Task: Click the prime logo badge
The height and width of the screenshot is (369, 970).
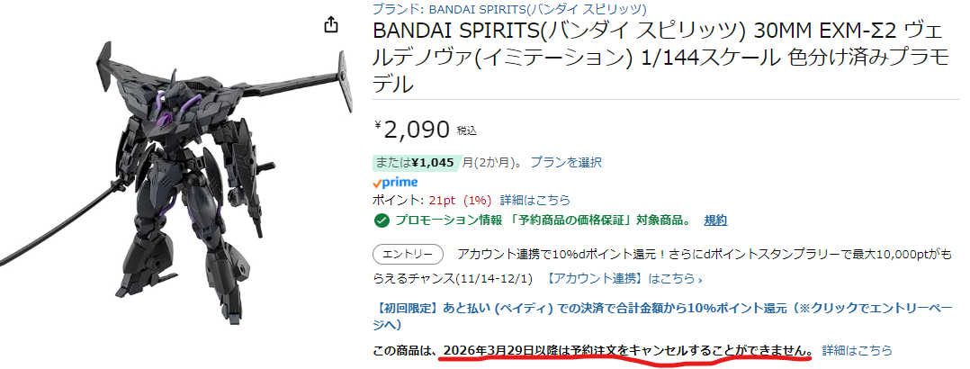Action: [395, 182]
